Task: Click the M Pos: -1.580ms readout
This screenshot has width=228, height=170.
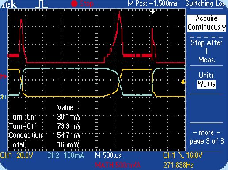Action: click(152, 4)
